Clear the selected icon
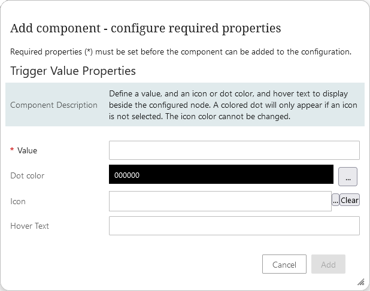Viewport: 370px width, 291px height. point(350,200)
